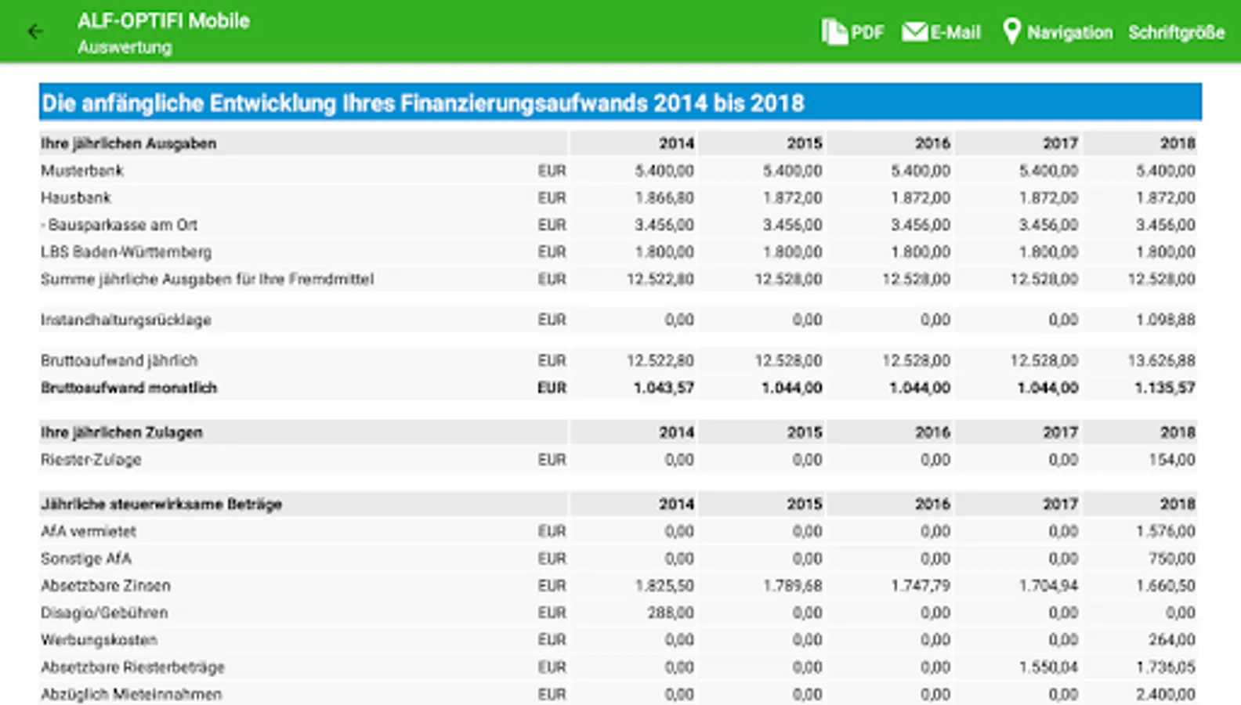Tap the E-Mail label in the toolbar

click(956, 33)
